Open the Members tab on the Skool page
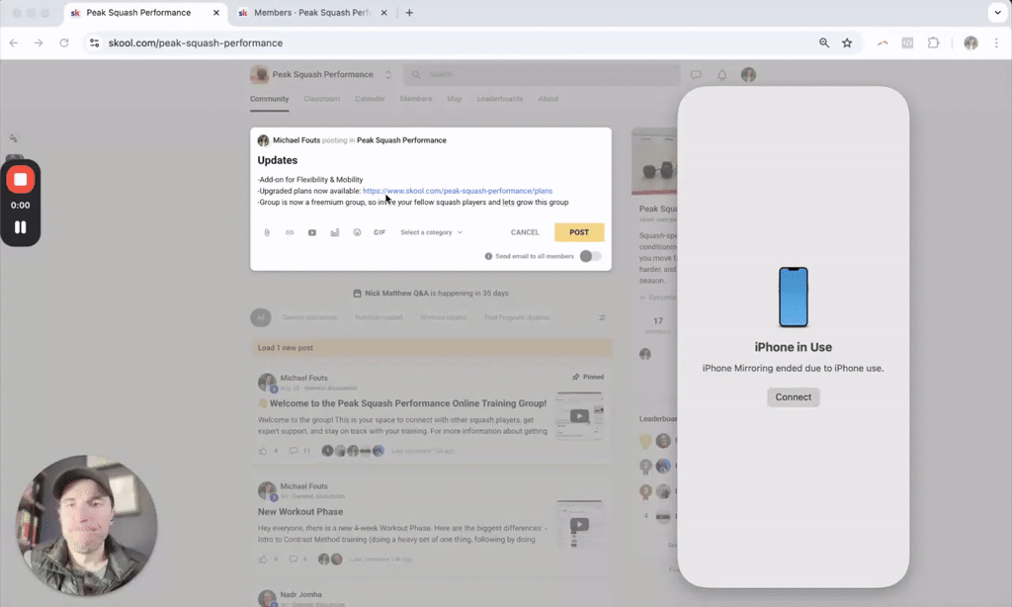 [416, 99]
